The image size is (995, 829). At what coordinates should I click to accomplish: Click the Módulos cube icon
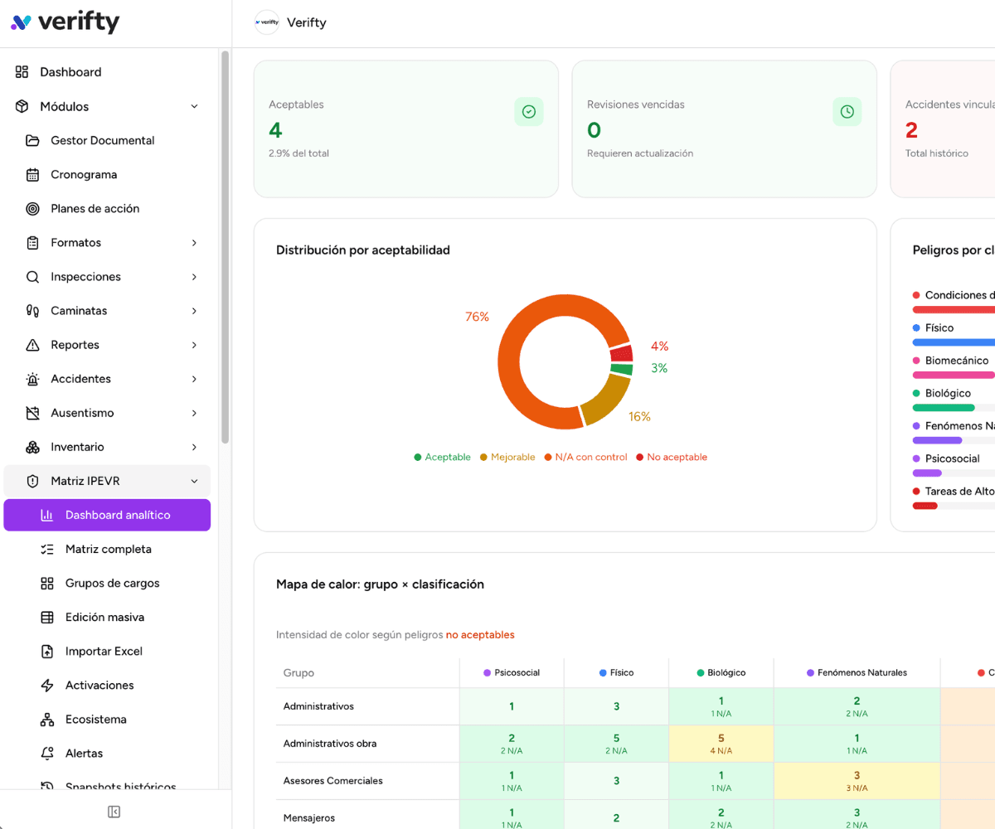[x=22, y=106]
